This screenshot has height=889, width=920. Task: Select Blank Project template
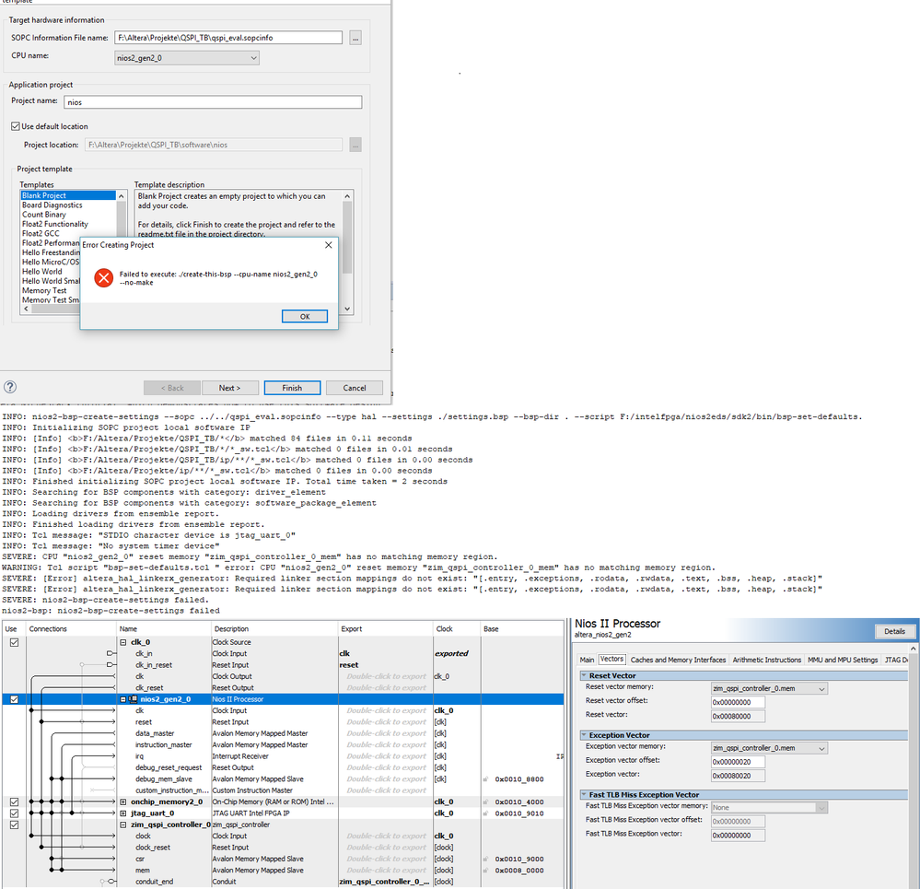(68, 195)
